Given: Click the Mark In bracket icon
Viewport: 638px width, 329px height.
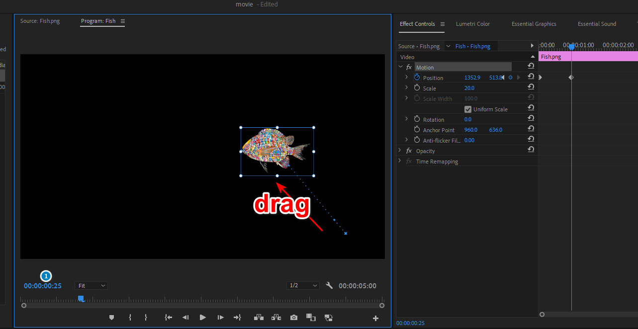Looking at the screenshot, I should coord(130,318).
